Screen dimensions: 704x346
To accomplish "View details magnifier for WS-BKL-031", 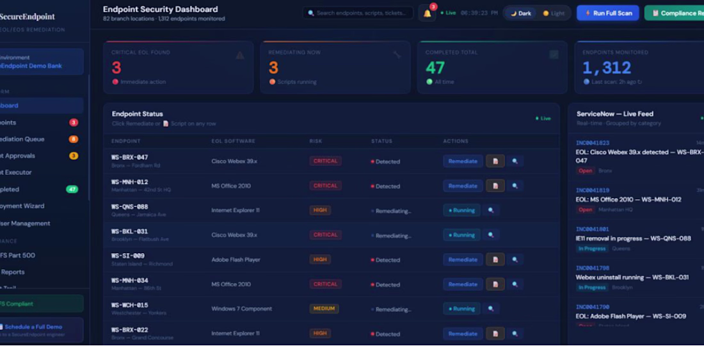I will click(491, 235).
